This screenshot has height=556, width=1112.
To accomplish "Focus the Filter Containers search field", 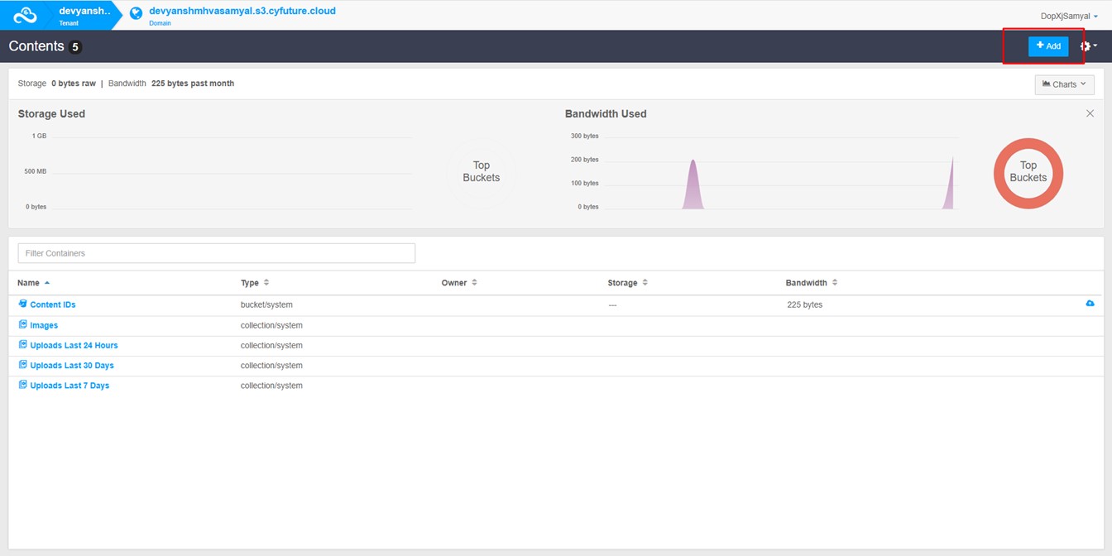I will pyautogui.click(x=216, y=253).
